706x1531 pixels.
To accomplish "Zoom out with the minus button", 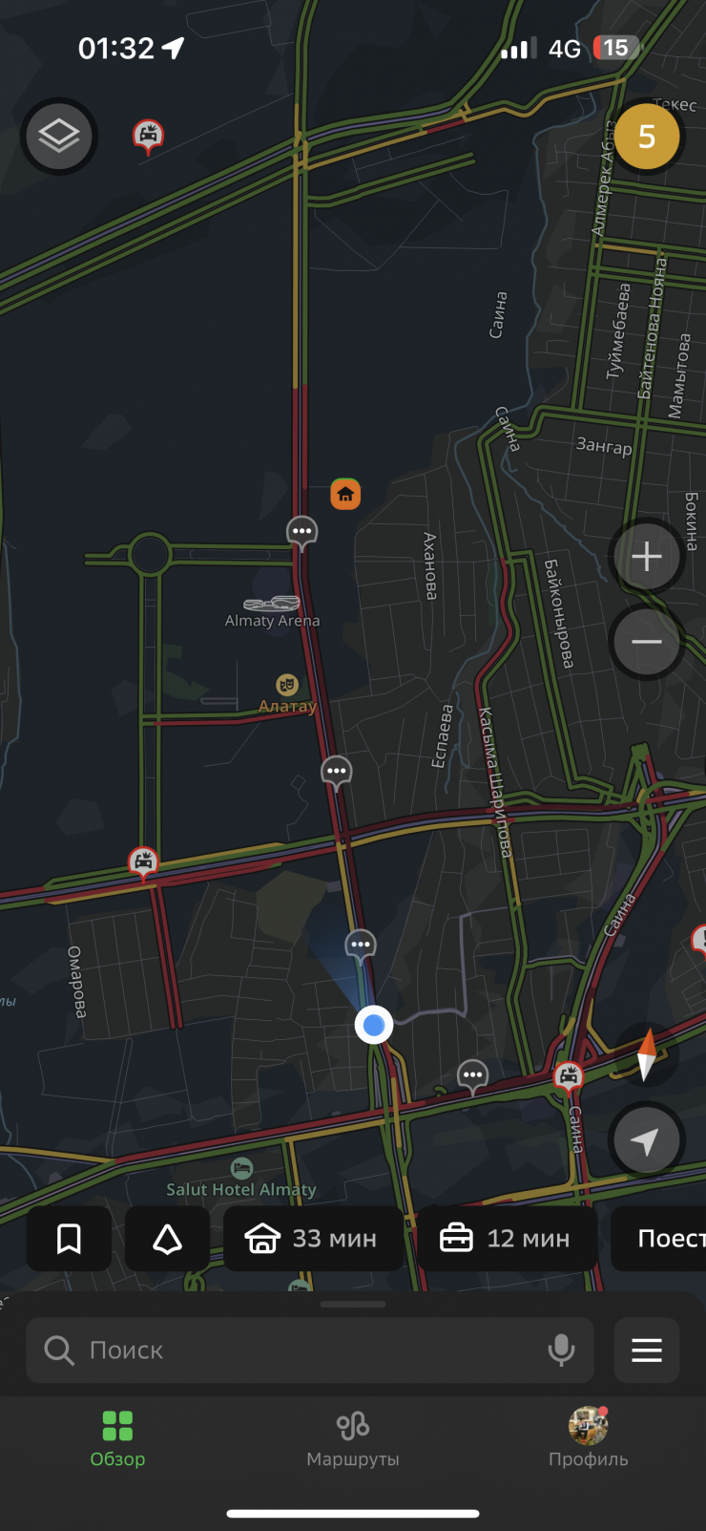I will (647, 642).
